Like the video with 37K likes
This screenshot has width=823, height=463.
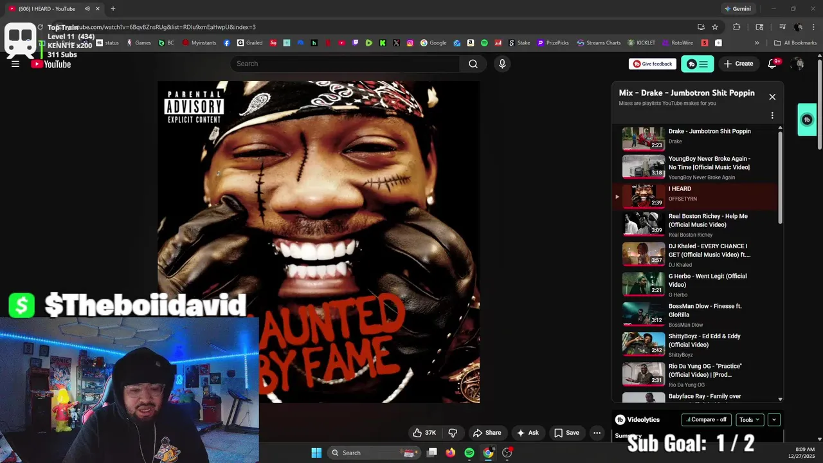click(424, 433)
